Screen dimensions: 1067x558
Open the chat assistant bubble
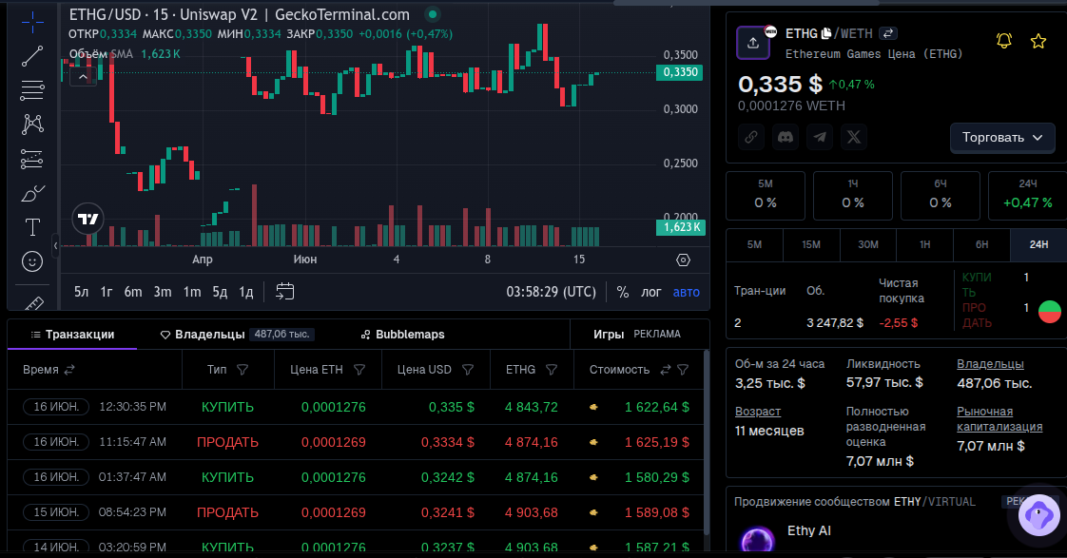click(x=1038, y=515)
